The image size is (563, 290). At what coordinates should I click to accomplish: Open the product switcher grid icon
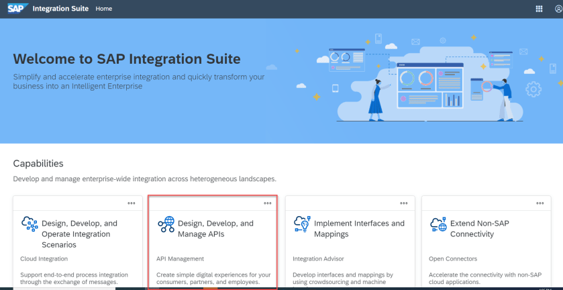[x=539, y=9]
